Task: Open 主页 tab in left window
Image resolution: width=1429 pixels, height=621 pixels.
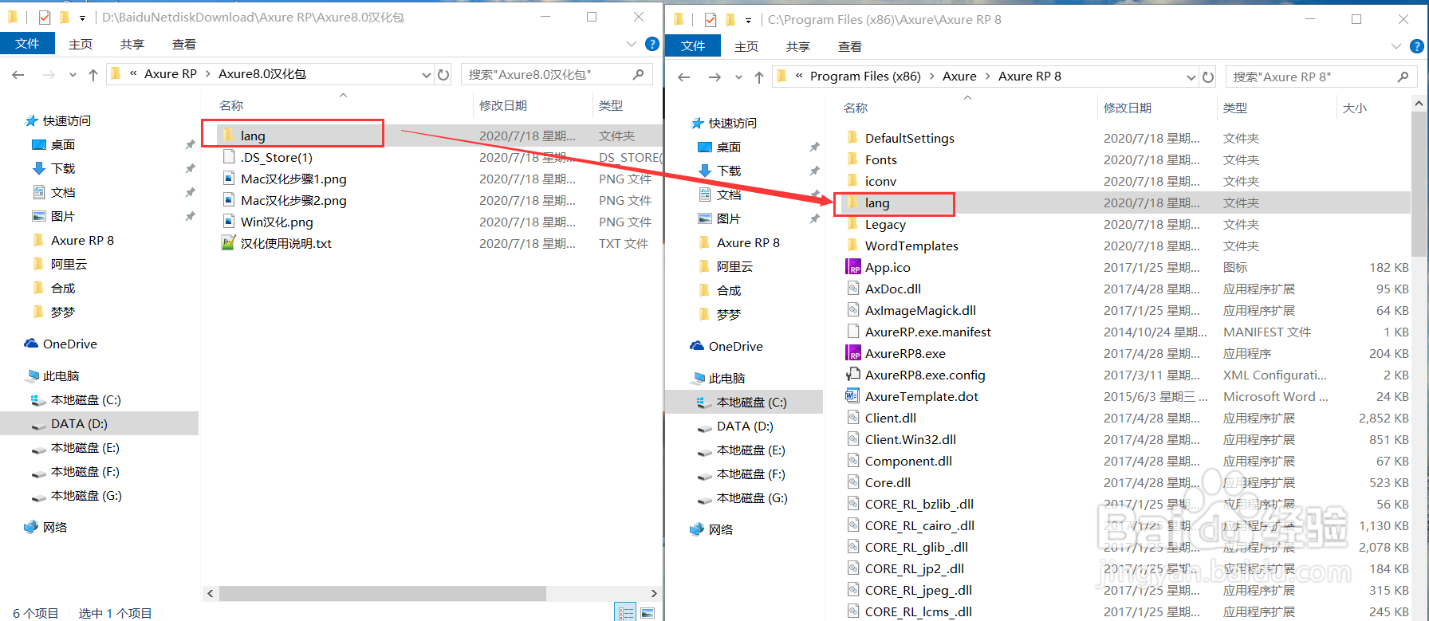Action: coord(81,44)
